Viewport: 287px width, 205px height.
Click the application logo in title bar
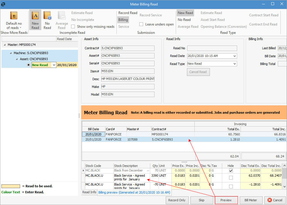pyautogui.click(x=3, y=4)
